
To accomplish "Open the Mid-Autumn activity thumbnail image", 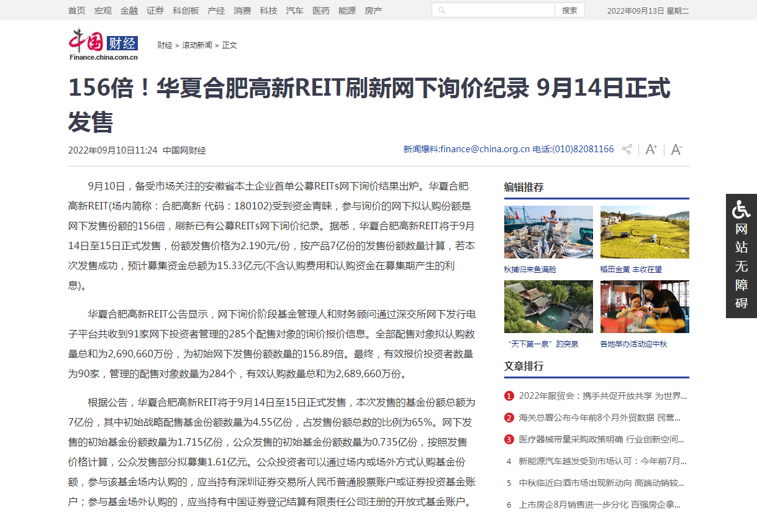I will [645, 306].
